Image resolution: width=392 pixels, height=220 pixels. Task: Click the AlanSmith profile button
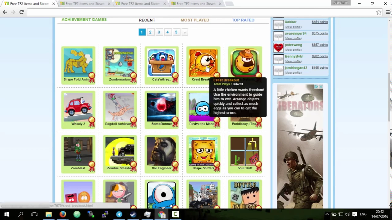pyautogui.click(x=341, y=3)
